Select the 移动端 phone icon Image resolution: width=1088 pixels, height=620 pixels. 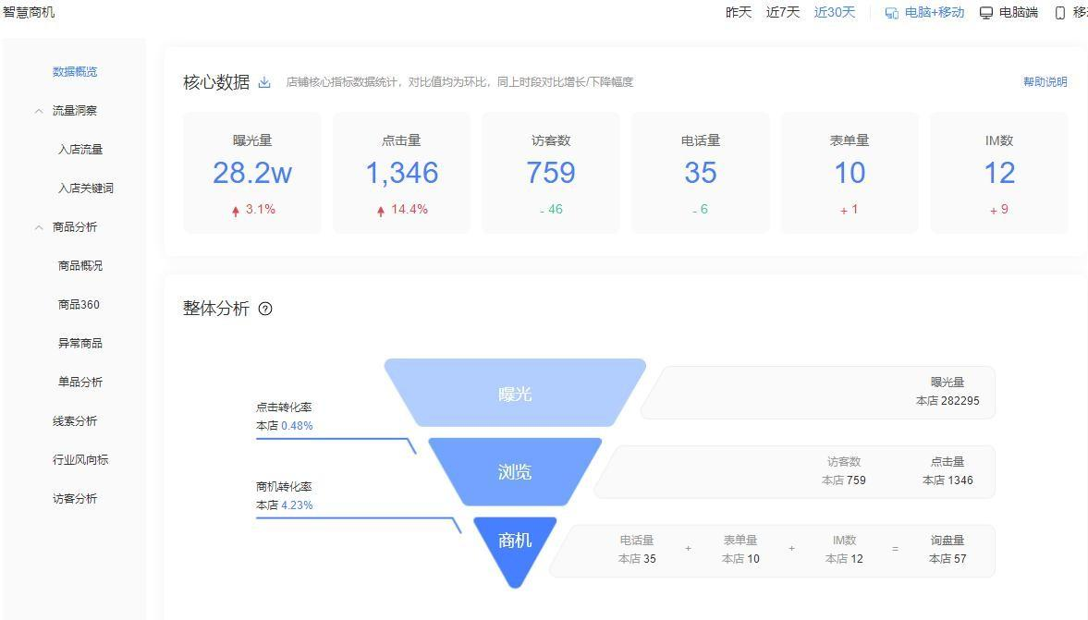(x=1059, y=12)
